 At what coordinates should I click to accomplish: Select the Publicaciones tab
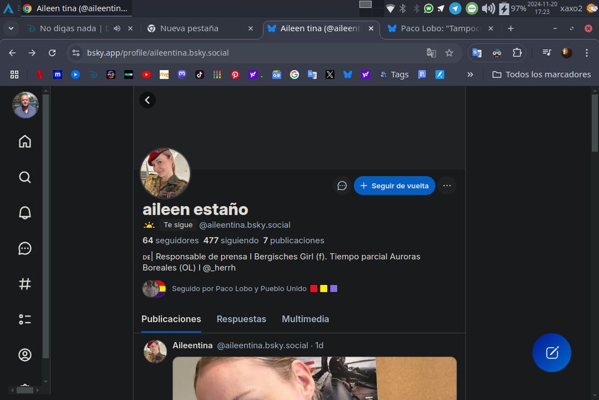tap(171, 319)
